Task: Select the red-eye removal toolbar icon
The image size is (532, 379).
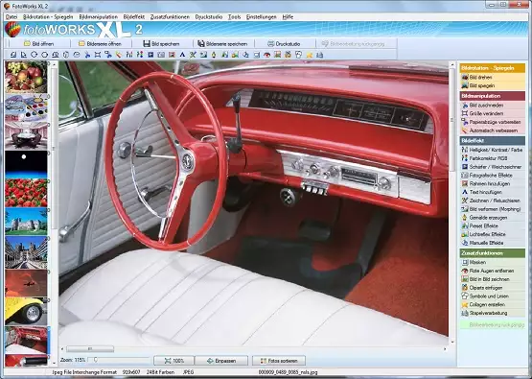Action: 267,55
